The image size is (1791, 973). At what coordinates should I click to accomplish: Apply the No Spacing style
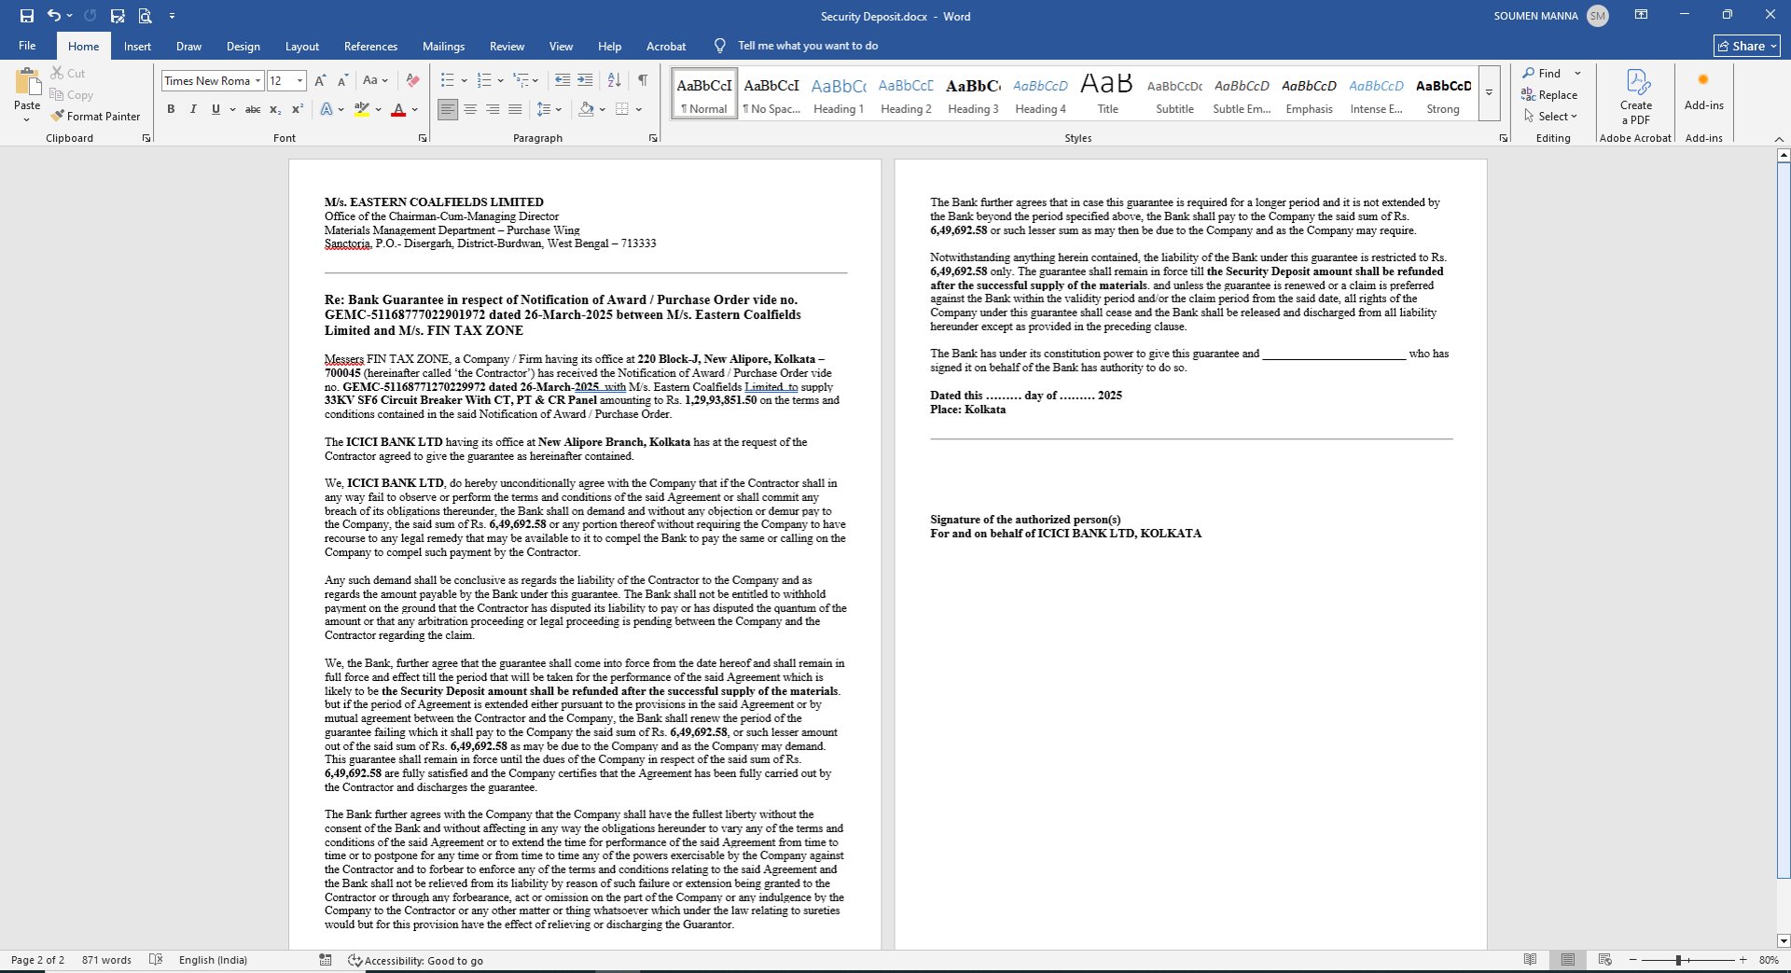(x=771, y=92)
